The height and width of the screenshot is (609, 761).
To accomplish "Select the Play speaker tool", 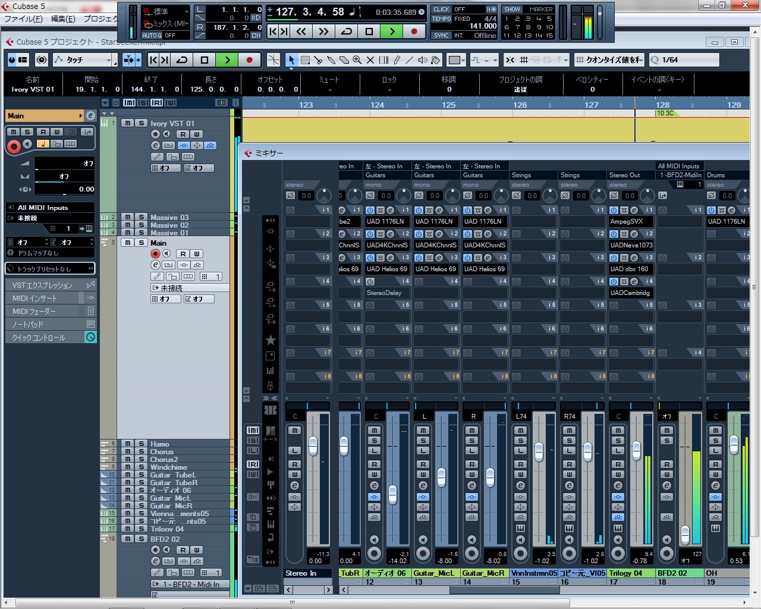I will click(x=423, y=60).
